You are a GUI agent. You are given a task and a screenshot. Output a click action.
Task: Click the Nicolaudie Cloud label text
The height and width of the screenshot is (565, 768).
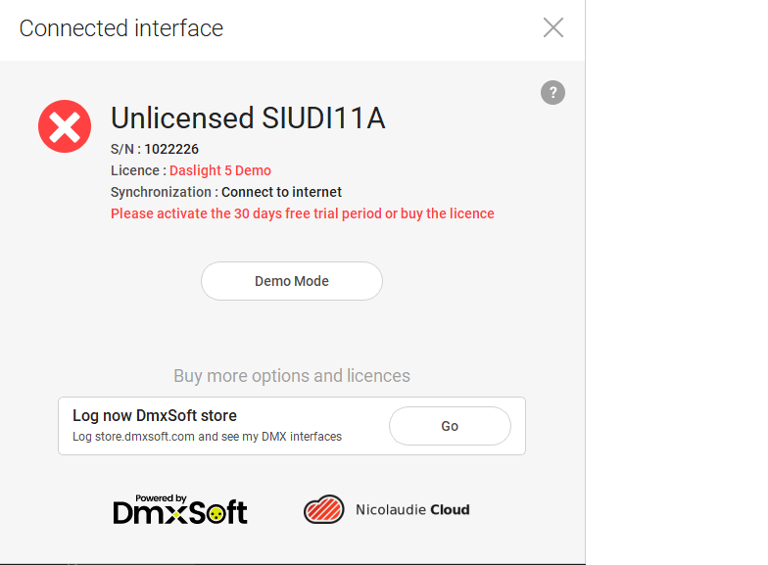point(412,509)
